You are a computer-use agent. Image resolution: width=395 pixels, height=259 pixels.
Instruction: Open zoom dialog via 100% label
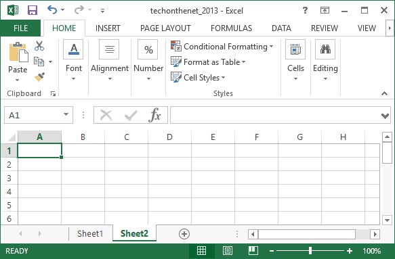[371, 251]
